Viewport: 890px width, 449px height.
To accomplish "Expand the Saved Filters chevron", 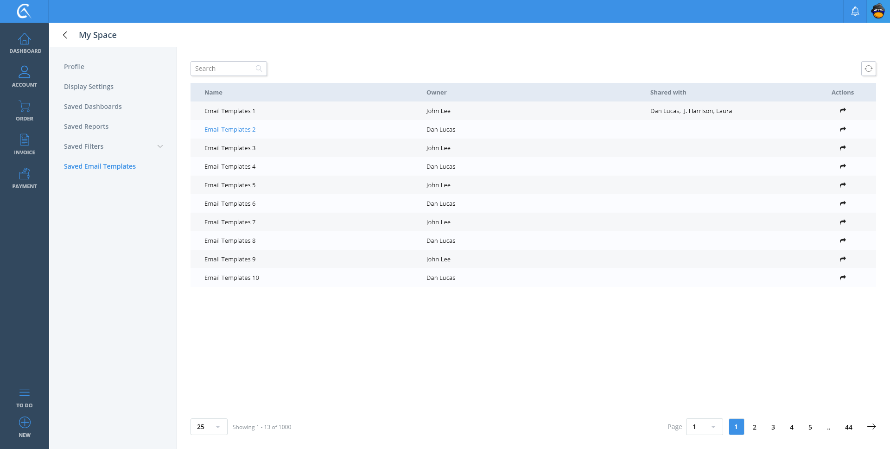I will (160, 146).
